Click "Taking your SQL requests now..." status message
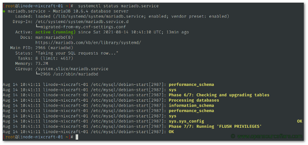308x145 pixels. click(x=77, y=53)
